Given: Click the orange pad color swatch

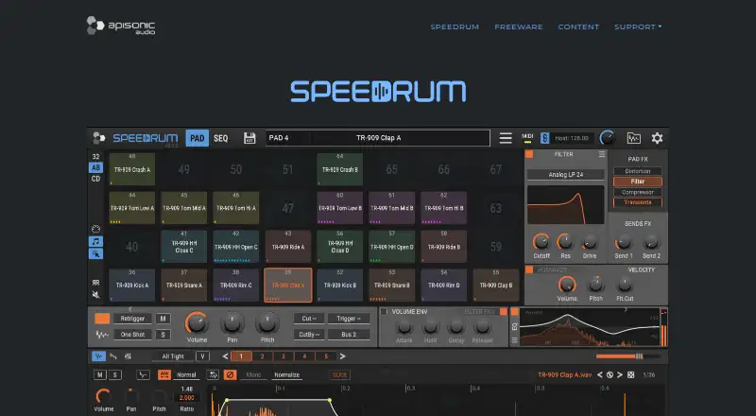Looking at the screenshot, I should (x=102, y=319).
